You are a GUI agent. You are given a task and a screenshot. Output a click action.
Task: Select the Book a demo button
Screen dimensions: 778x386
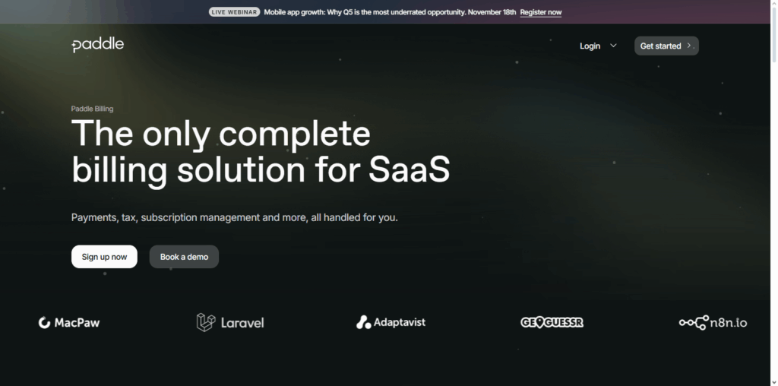click(x=184, y=257)
